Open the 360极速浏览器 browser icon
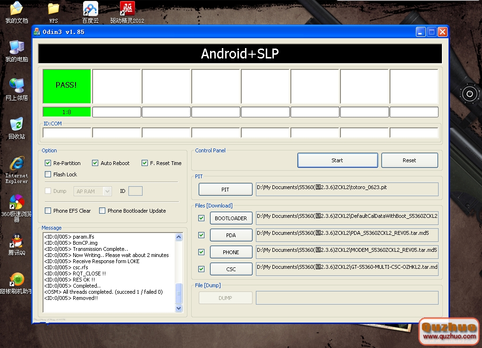 coord(17,203)
